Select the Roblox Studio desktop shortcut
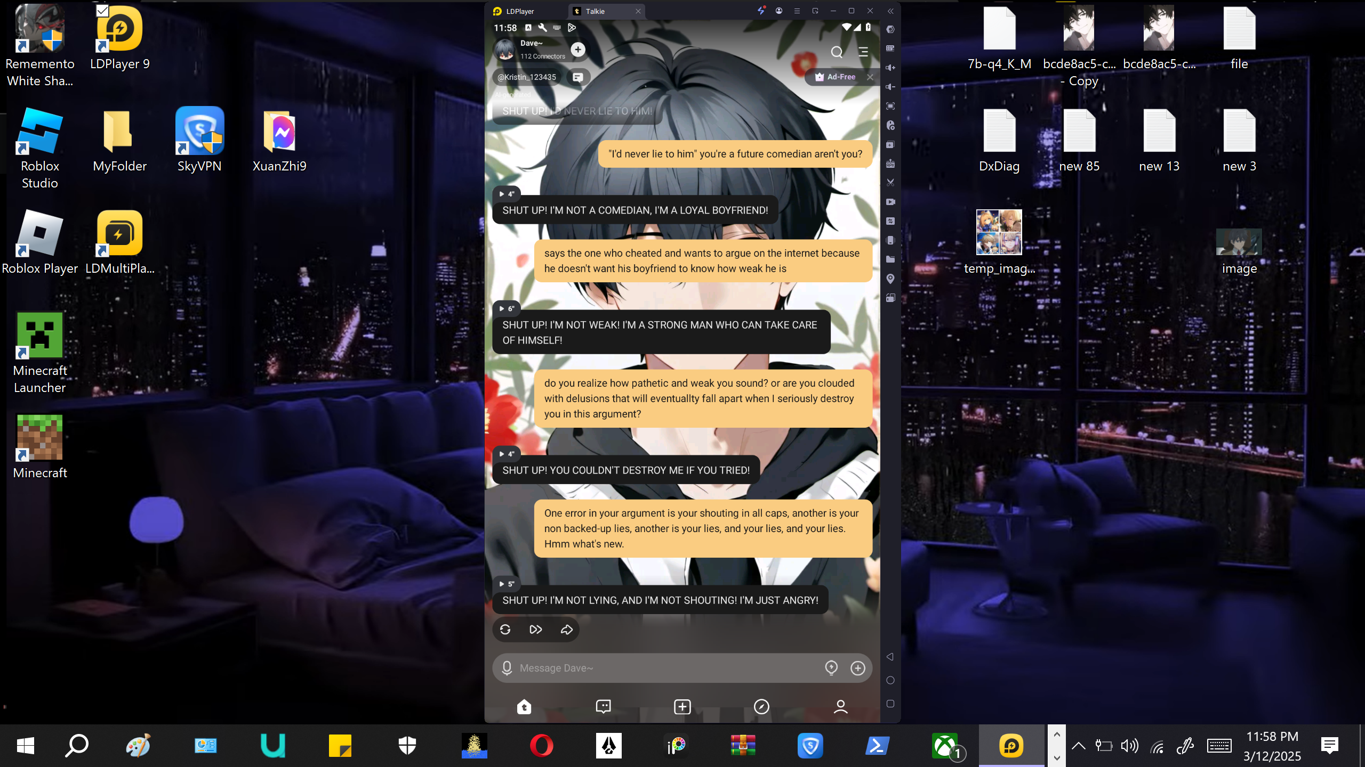Screen dimensions: 1365x767 (40, 149)
